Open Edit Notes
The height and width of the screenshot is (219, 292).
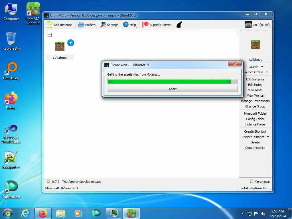(x=255, y=84)
